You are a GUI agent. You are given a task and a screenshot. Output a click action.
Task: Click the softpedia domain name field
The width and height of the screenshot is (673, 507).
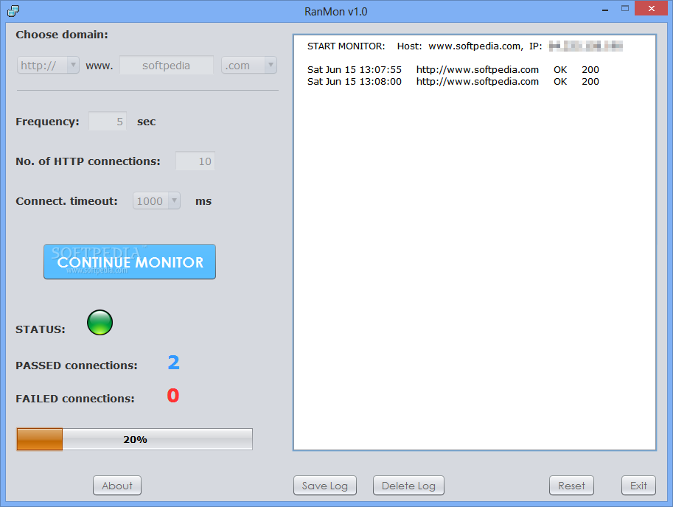coord(167,65)
